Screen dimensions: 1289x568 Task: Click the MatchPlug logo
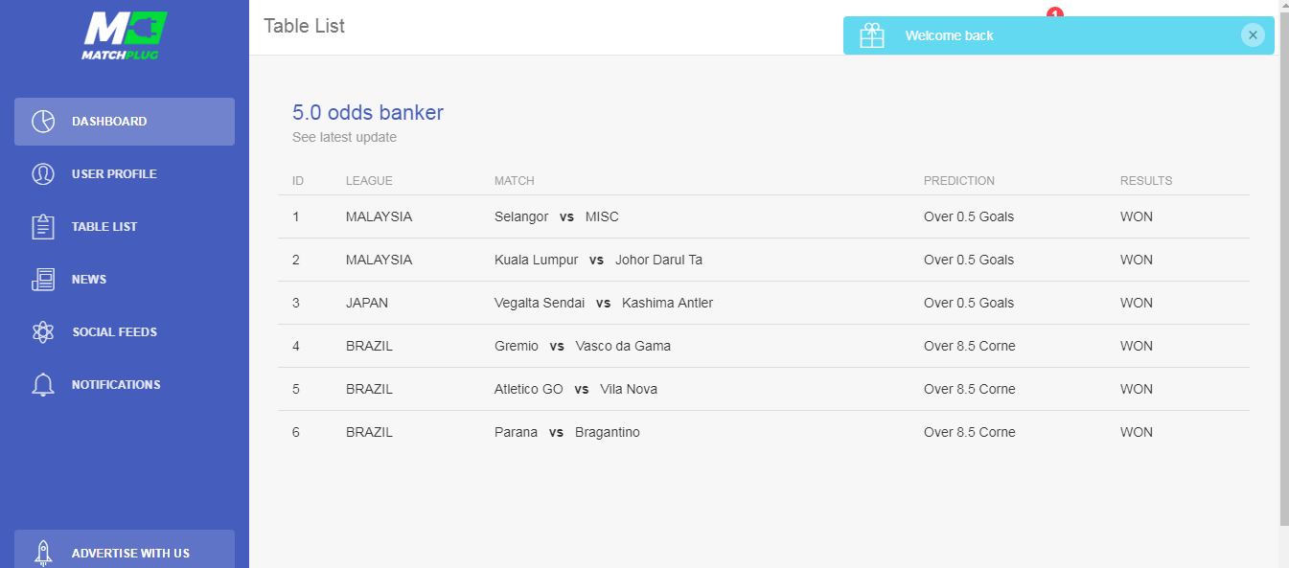[x=125, y=35]
